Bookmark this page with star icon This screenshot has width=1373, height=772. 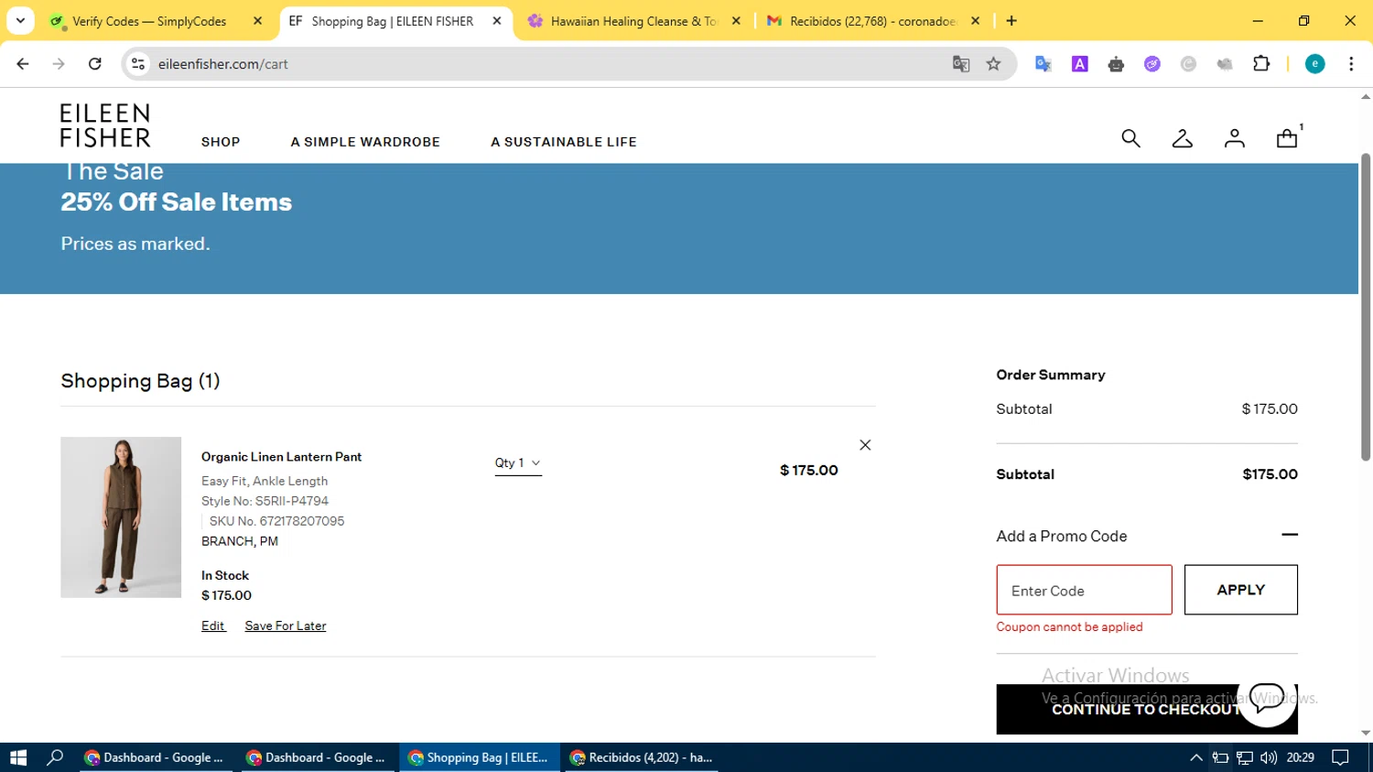[x=993, y=64]
